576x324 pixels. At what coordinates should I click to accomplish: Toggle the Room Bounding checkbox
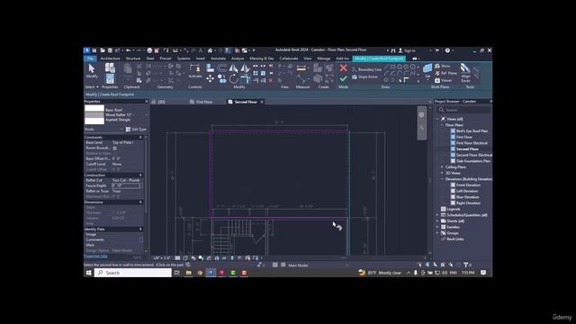click(114, 148)
